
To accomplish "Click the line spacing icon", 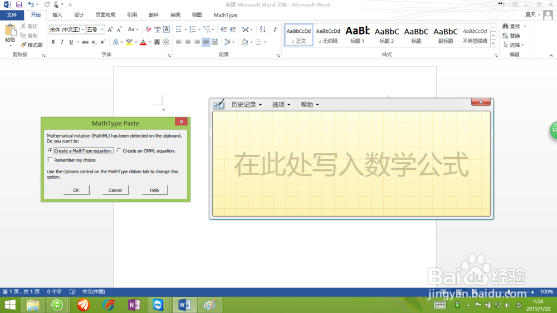I will [227, 42].
